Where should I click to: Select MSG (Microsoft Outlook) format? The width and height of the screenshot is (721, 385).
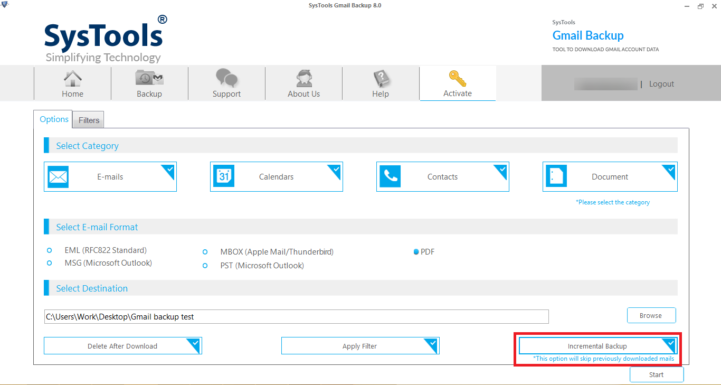click(x=50, y=263)
